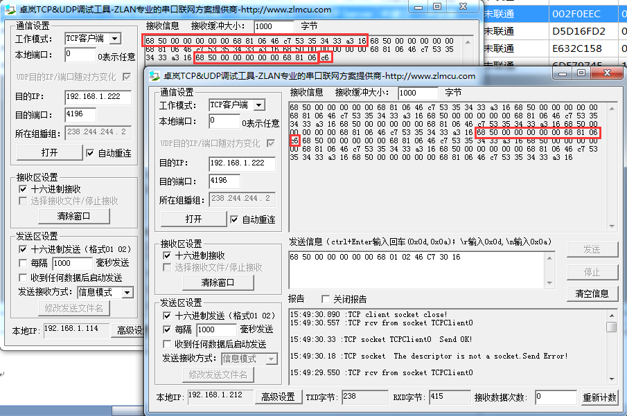
Task: Click 清除窗口 button in the front window
Action: pos(218,282)
